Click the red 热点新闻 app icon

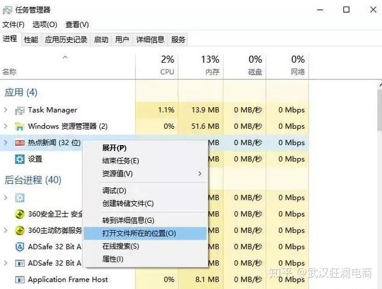tap(19, 143)
